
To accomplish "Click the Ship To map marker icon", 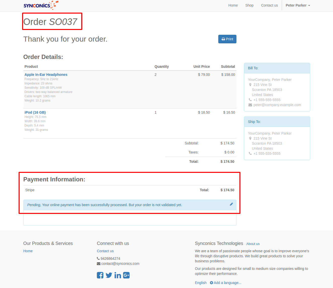I will click(x=250, y=138).
